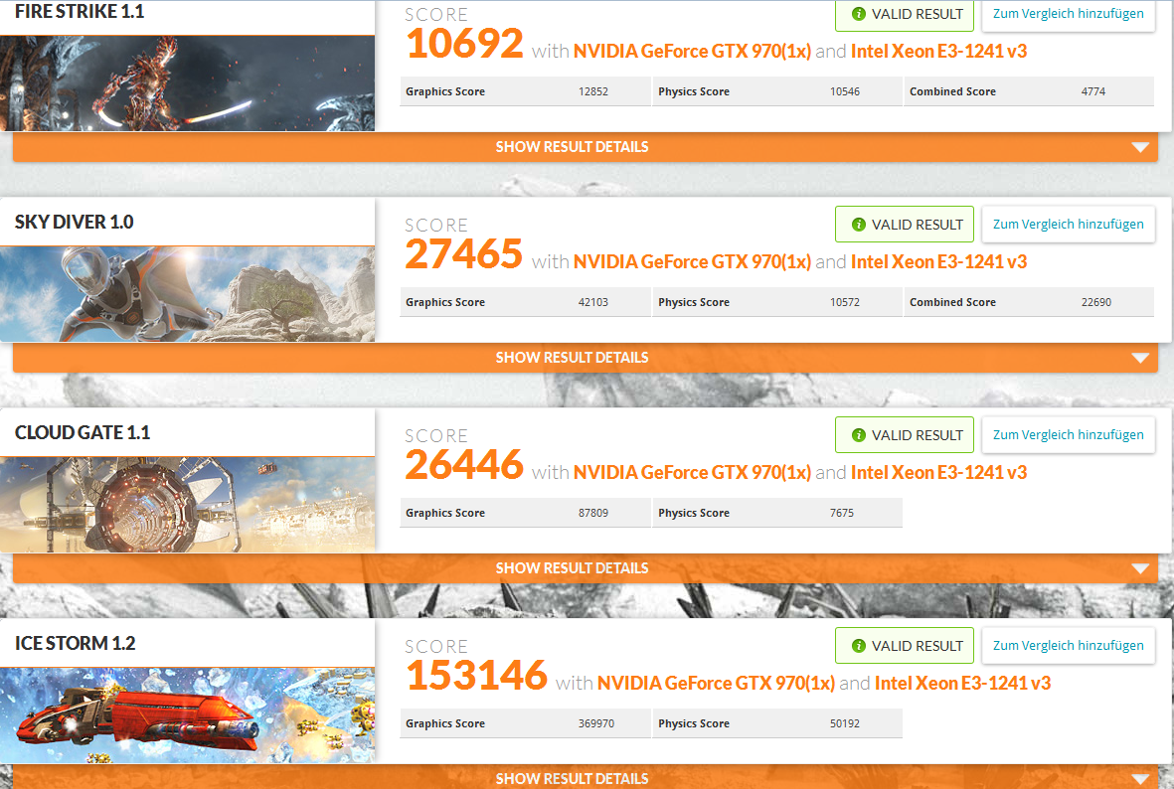
Task: Click the overall score 153146
Action: 476,675
